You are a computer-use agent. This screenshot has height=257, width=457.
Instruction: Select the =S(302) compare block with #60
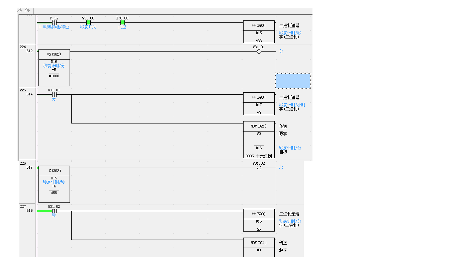(54, 184)
